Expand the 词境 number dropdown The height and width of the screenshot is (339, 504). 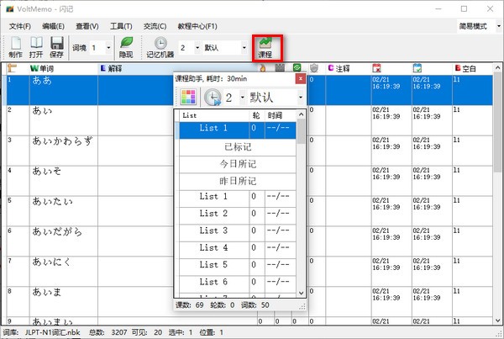(x=106, y=48)
